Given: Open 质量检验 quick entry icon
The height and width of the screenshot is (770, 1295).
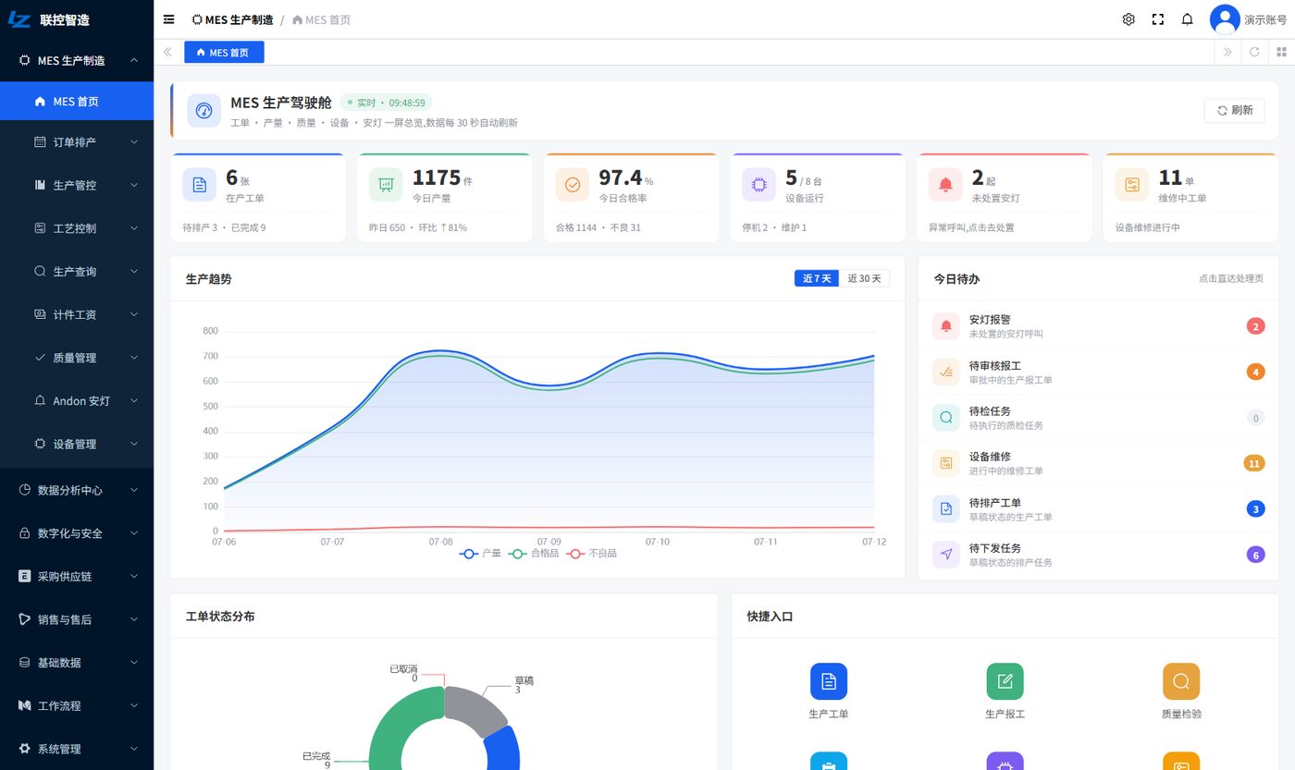Looking at the screenshot, I should point(1181,681).
